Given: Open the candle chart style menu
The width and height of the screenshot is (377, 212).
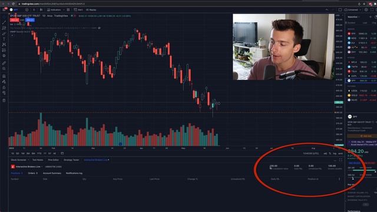Looking at the screenshot, I should (41, 10).
